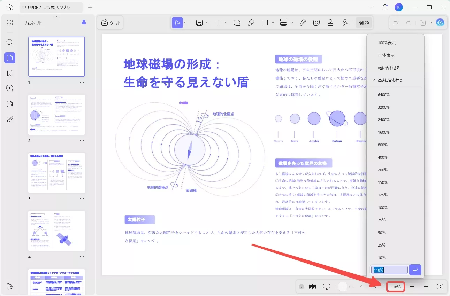Image resolution: width=450 pixels, height=296 pixels.
Task: Open the search icon in the left sidebar
Action: [9, 42]
